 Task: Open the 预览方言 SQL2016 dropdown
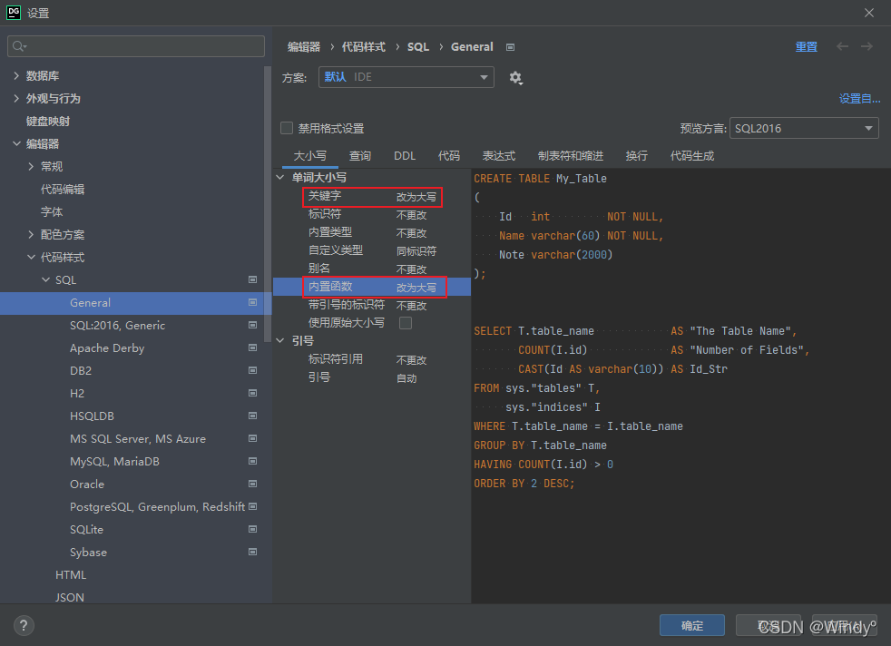(x=804, y=129)
